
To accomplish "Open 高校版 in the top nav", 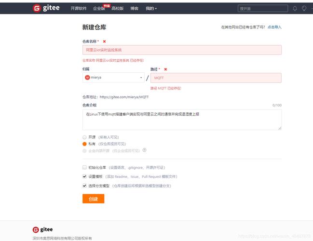I will click(x=118, y=8).
